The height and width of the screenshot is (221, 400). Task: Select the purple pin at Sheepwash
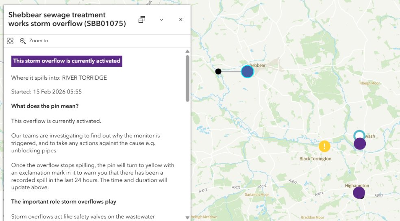[360, 144]
